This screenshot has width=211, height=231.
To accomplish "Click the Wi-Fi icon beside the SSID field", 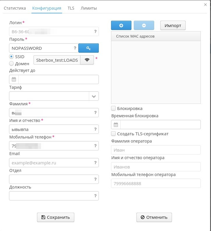I will pos(87,60).
